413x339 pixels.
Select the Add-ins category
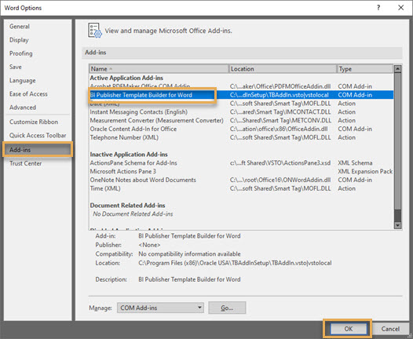38,150
